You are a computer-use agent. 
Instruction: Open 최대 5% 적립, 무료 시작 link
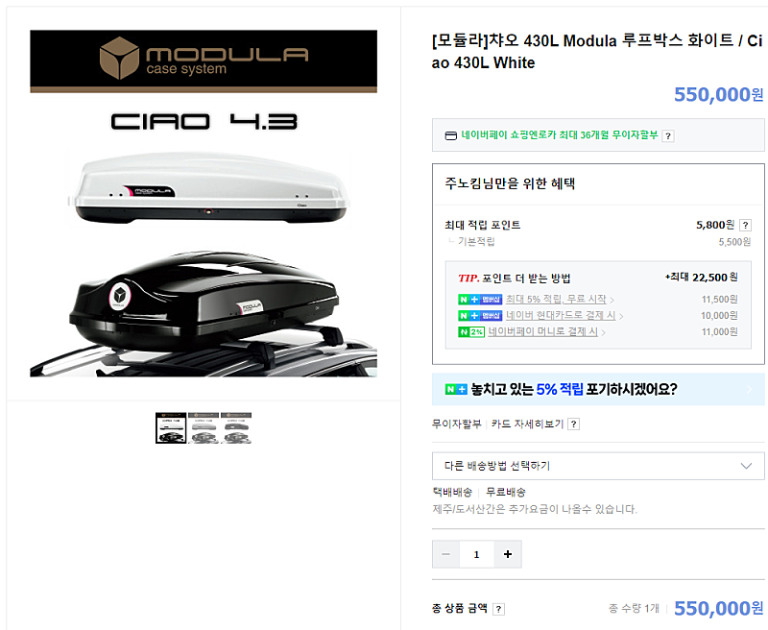coord(556,299)
